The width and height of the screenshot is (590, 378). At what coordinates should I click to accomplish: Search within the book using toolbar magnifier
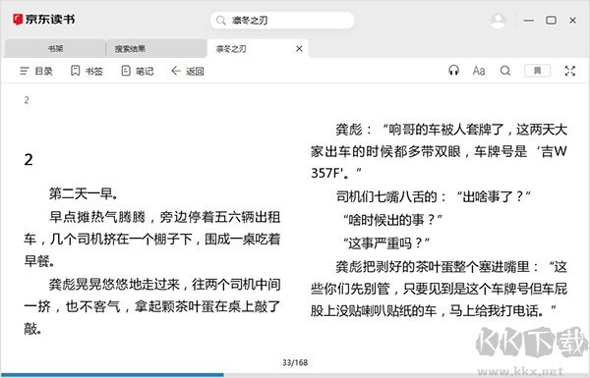505,71
